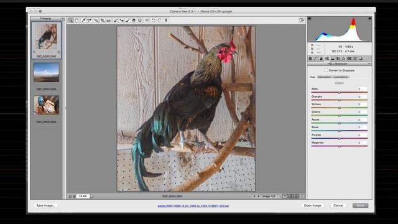Go to previous image arrow
Screen dimensions: 398x224
pyautogui.click(x=254, y=197)
